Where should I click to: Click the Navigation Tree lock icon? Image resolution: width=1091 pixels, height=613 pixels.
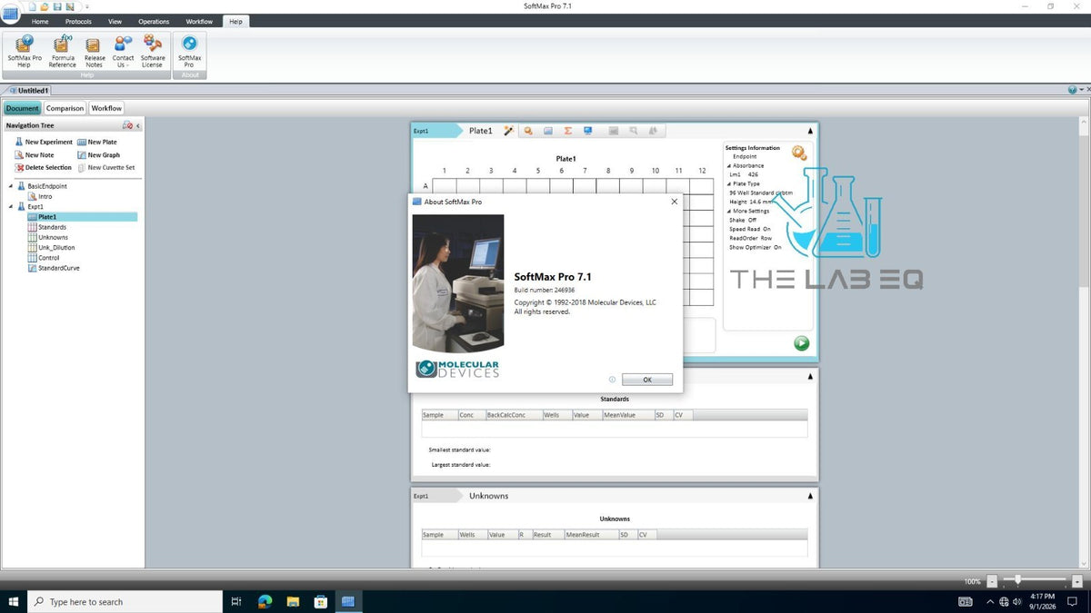(x=128, y=125)
